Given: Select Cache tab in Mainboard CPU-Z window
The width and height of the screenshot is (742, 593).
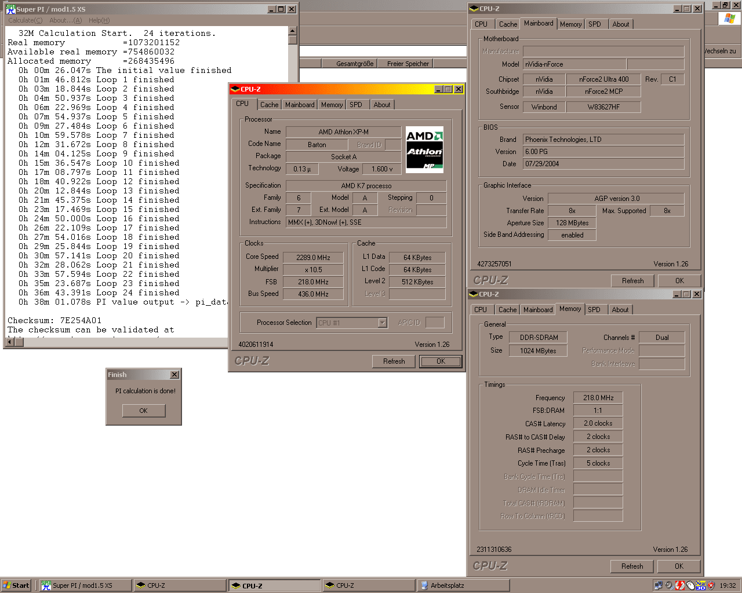Looking at the screenshot, I should (x=508, y=24).
